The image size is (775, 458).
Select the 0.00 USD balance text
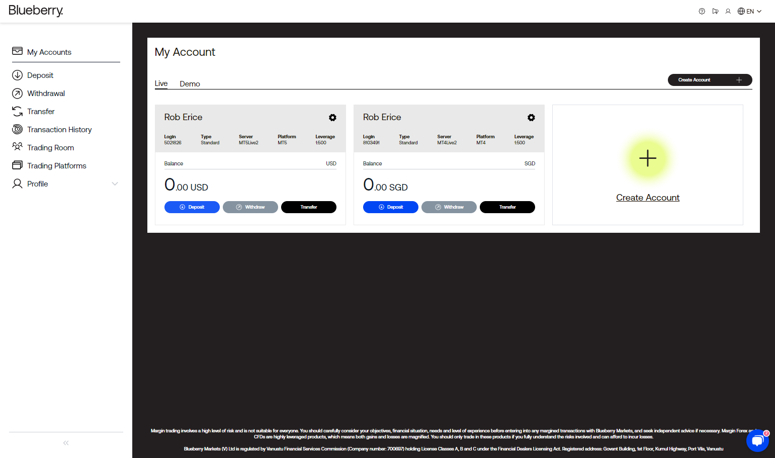[186, 185]
